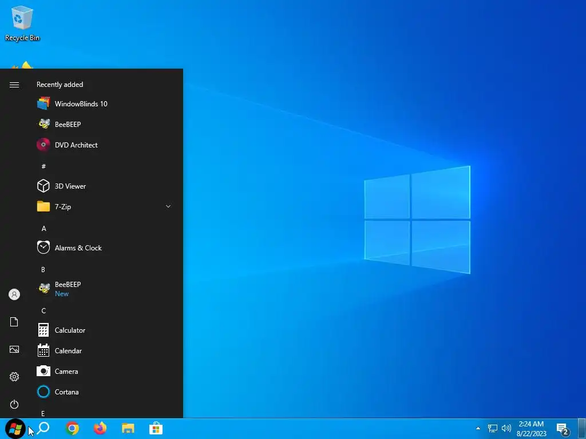Open the Power options button
586x439 pixels.
pyautogui.click(x=14, y=404)
